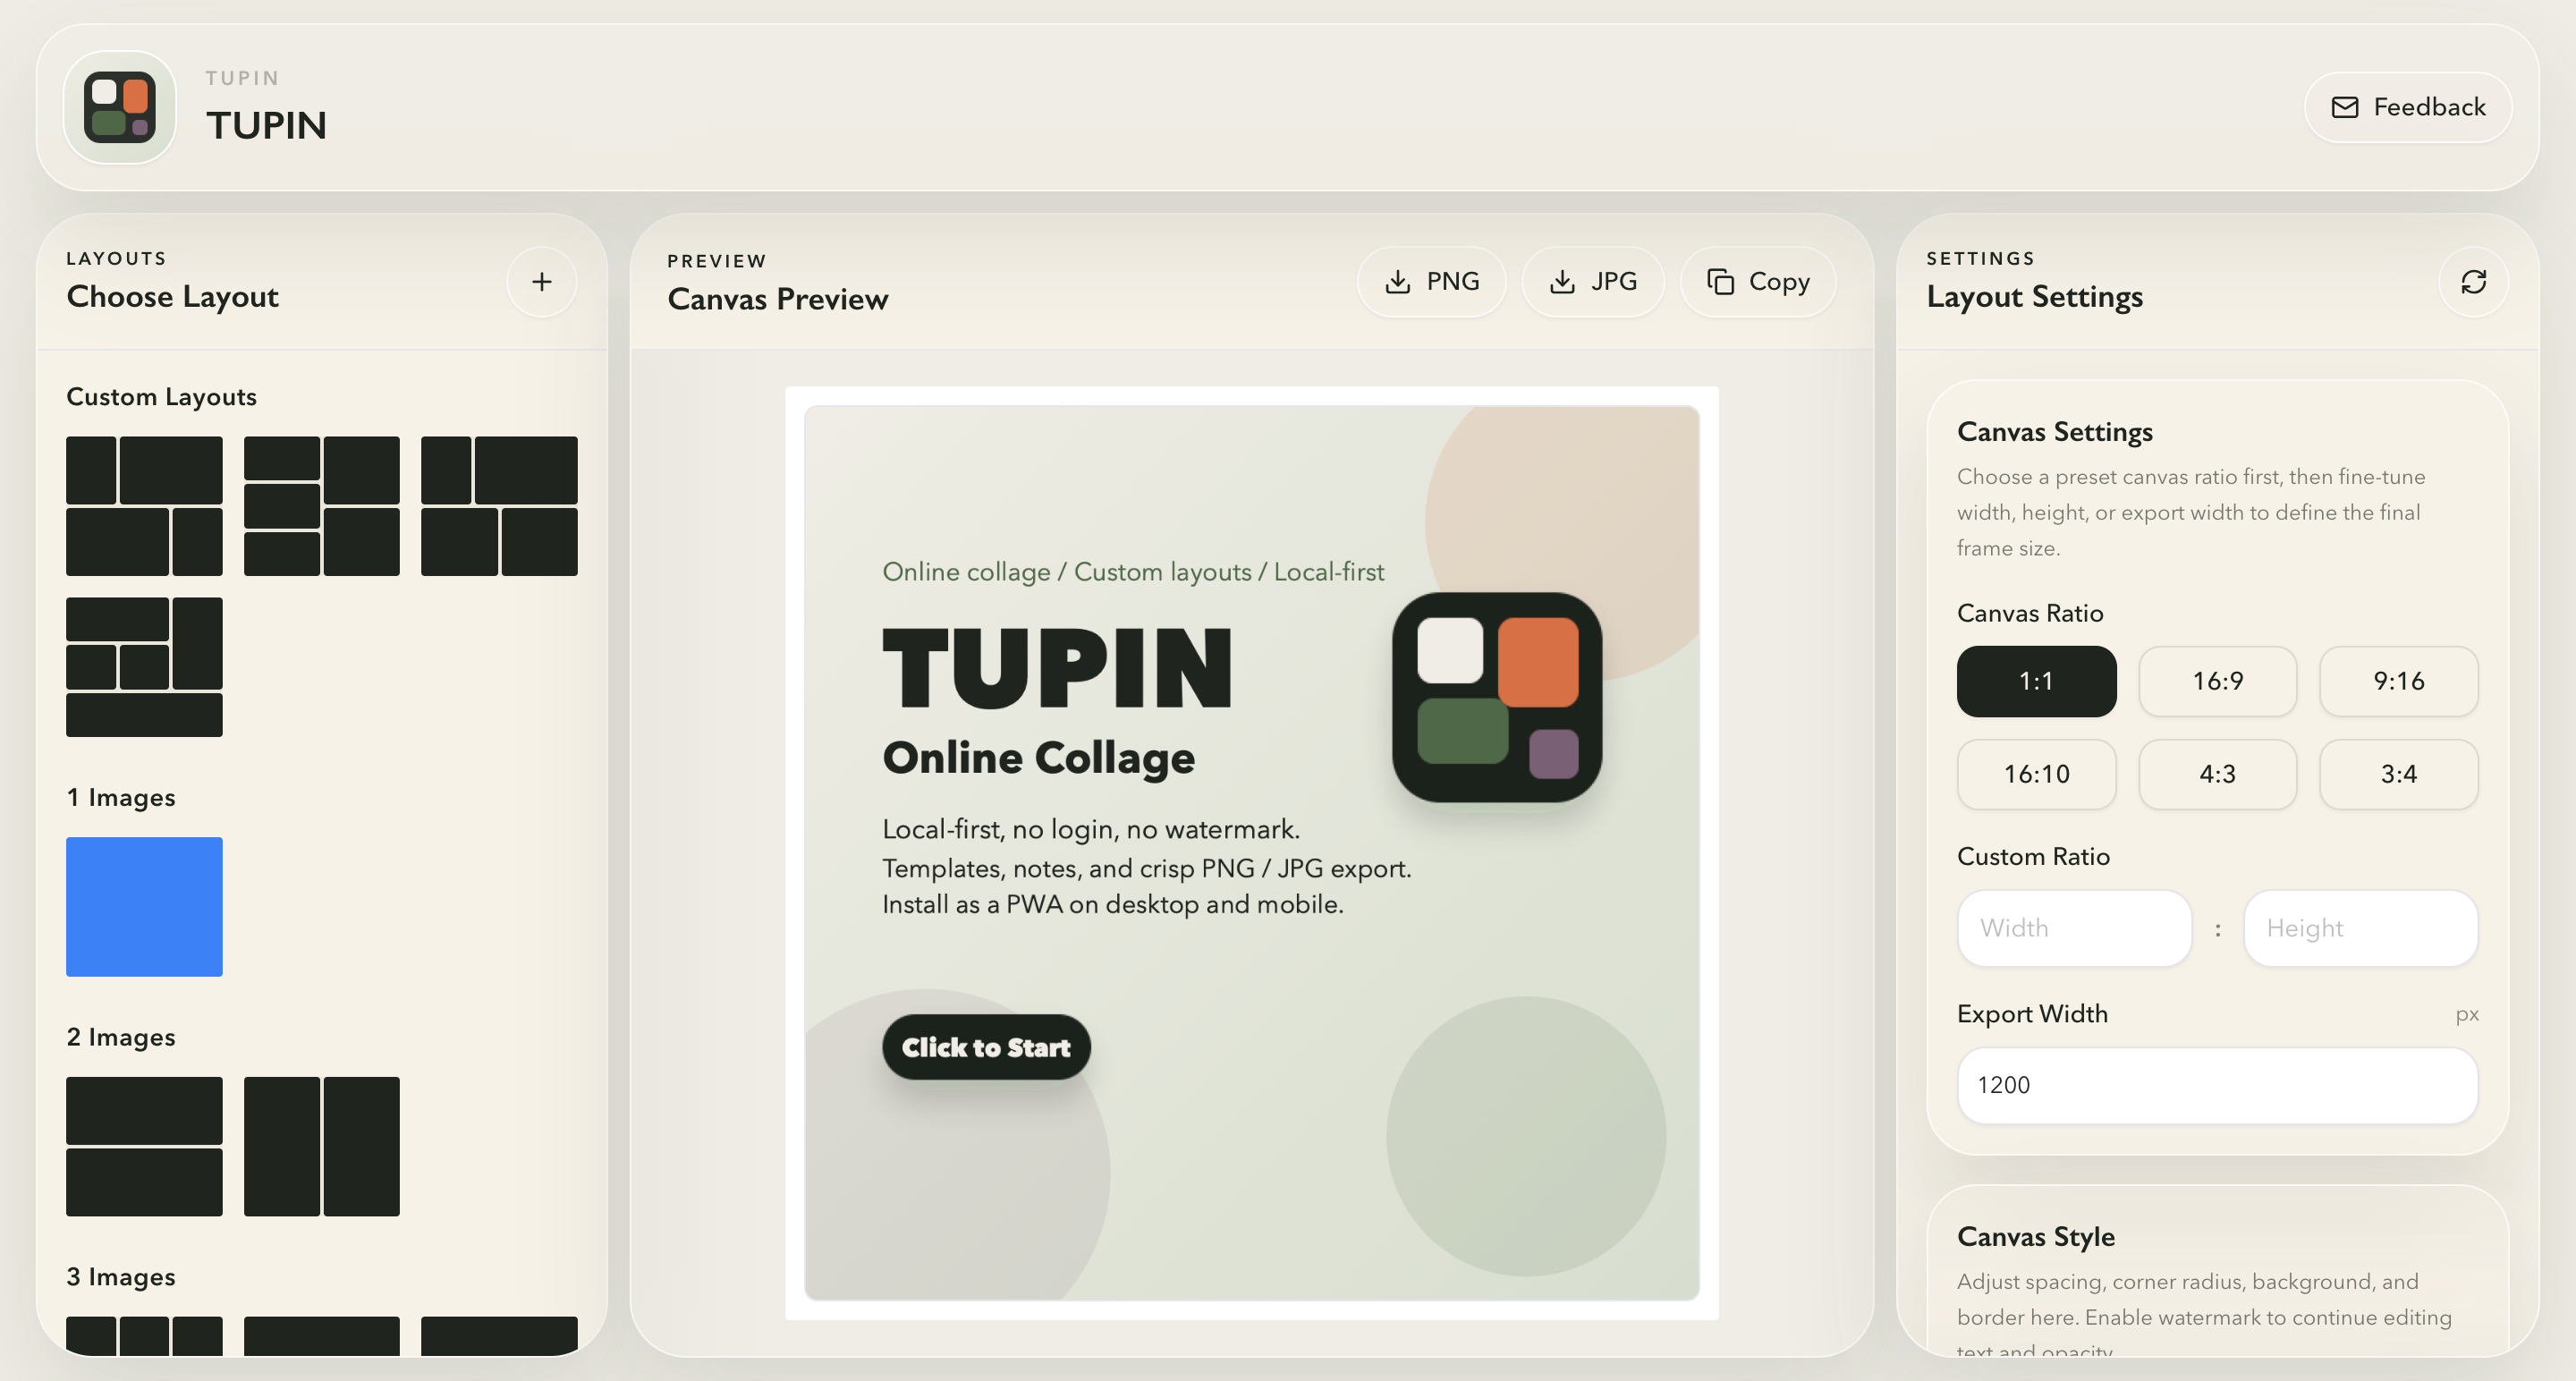Viewport: 2576px width, 1381px height.
Task: Click the "1 Images" section label
Action: pyautogui.click(x=121, y=798)
